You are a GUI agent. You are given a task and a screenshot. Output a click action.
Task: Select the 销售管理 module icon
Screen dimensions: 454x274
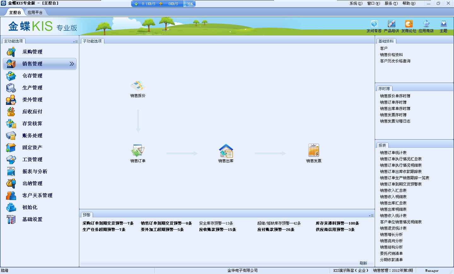[x=11, y=64]
